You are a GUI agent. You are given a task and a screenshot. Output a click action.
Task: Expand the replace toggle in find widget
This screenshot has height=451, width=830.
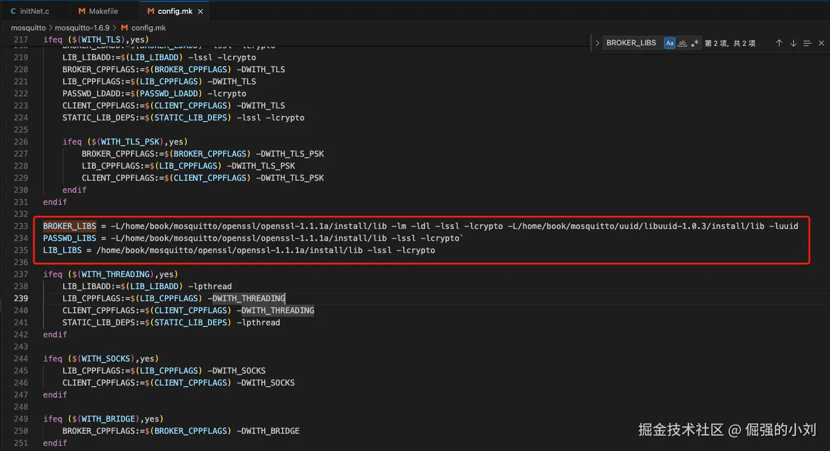pyautogui.click(x=597, y=43)
